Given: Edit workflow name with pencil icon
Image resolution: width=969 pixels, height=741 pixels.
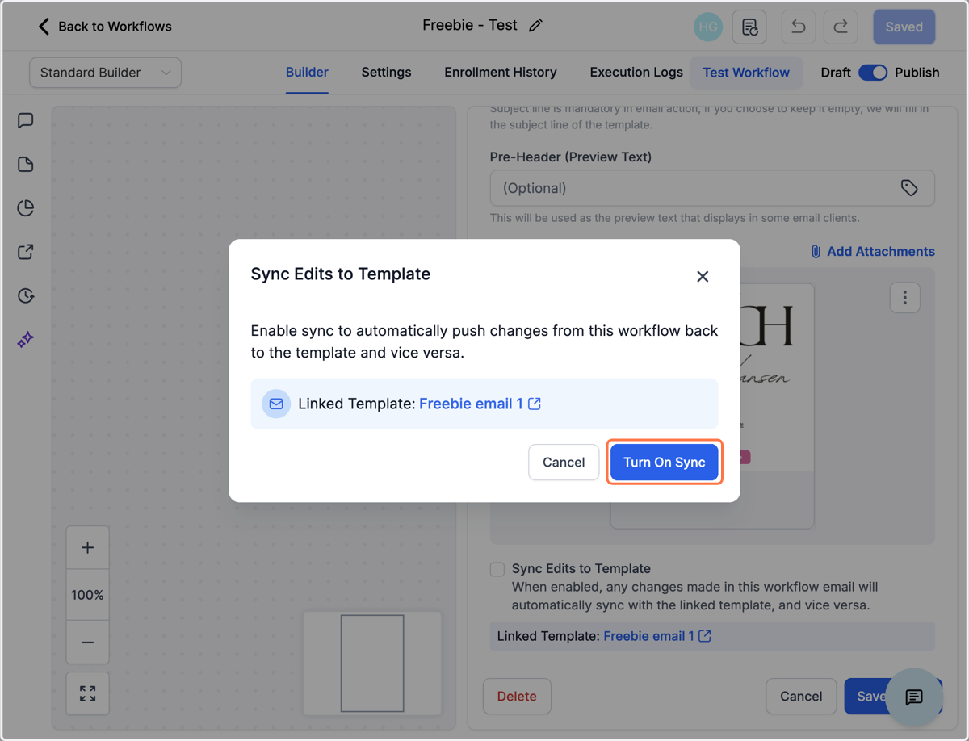Looking at the screenshot, I should pos(535,26).
